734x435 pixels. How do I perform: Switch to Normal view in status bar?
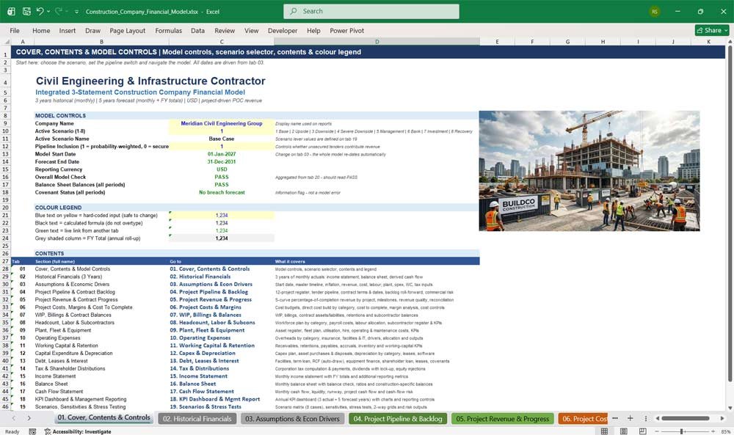(604, 431)
